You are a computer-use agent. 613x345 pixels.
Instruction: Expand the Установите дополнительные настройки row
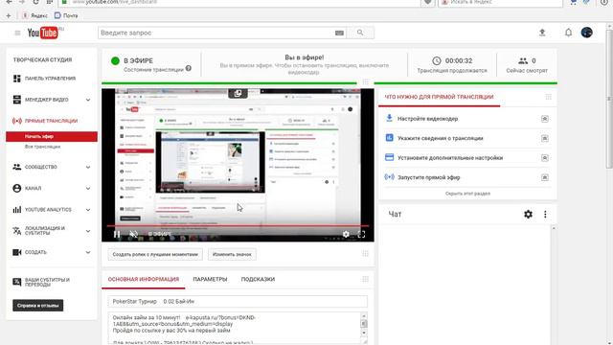point(545,157)
